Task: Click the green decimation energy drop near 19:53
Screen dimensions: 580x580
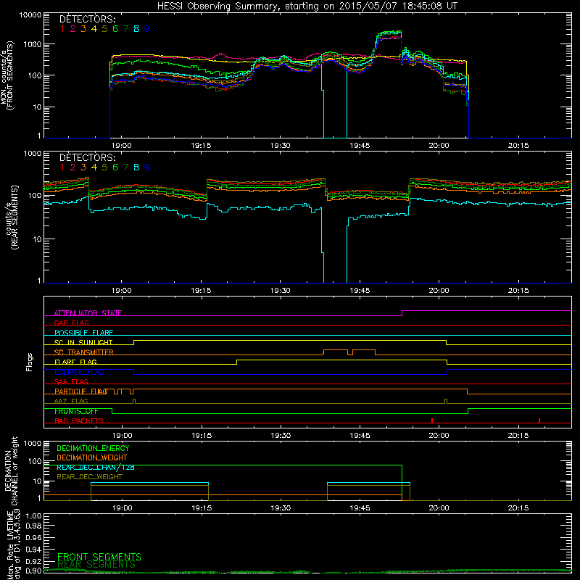Action: point(402,483)
